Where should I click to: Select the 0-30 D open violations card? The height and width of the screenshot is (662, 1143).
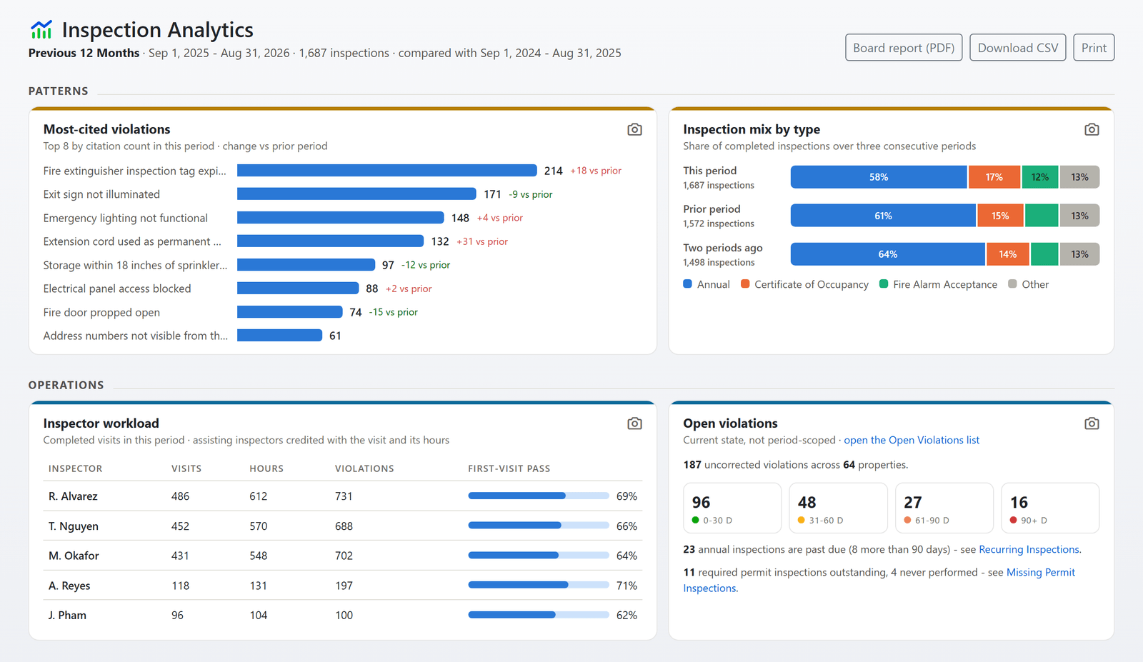pos(732,508)
